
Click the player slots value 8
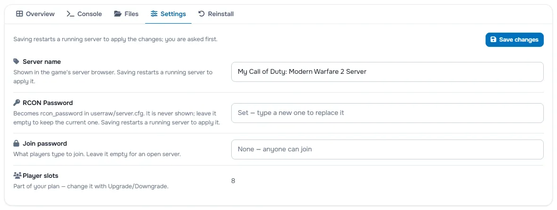pos(233,181)
